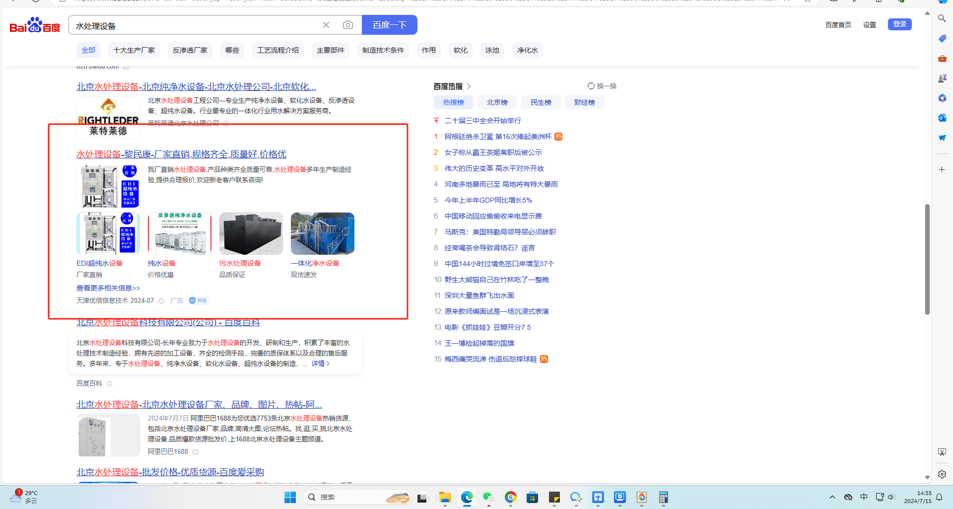This screenshot has height=509, width=953.
Task: Click the Microsoft Edge taskbar icon
Action: [x=467, y=497]
